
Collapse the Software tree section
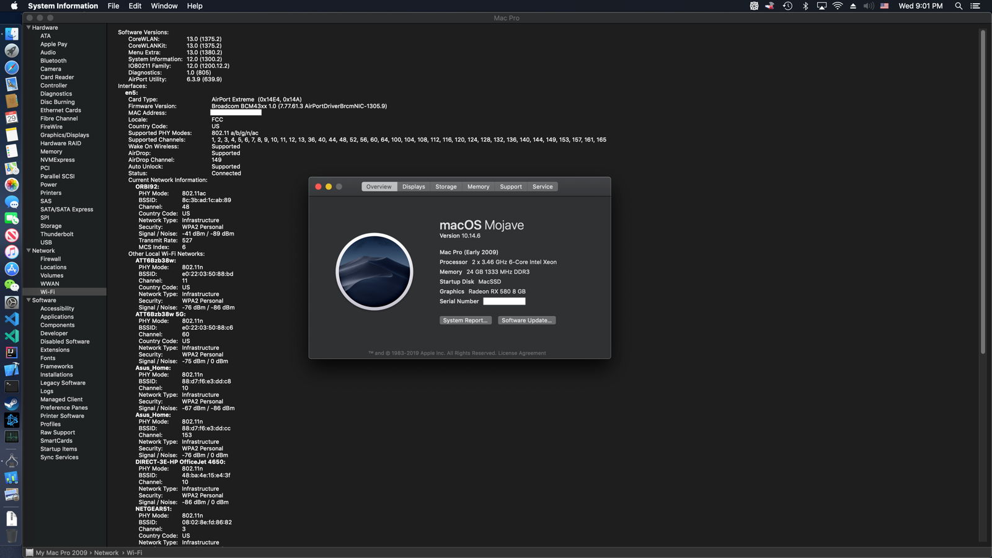[x=29, y=300]
